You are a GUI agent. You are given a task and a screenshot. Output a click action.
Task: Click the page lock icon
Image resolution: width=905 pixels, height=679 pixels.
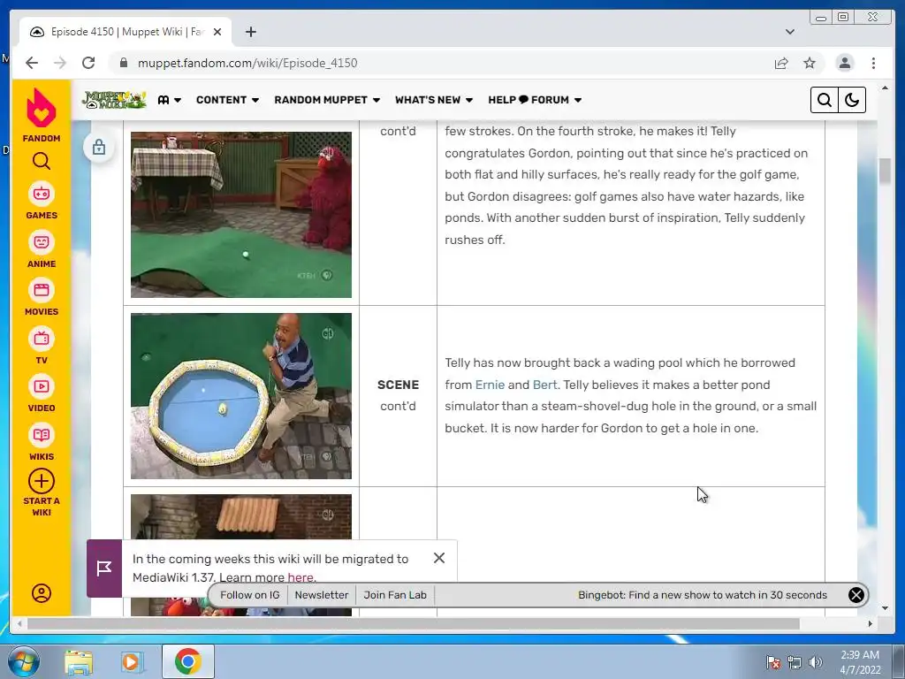pos(99,148)
